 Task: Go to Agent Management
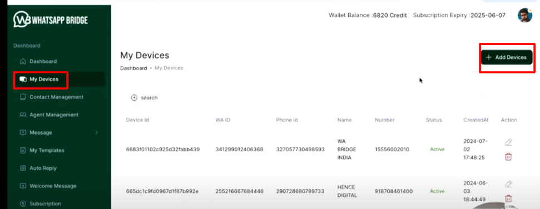[x=54, y=115]
